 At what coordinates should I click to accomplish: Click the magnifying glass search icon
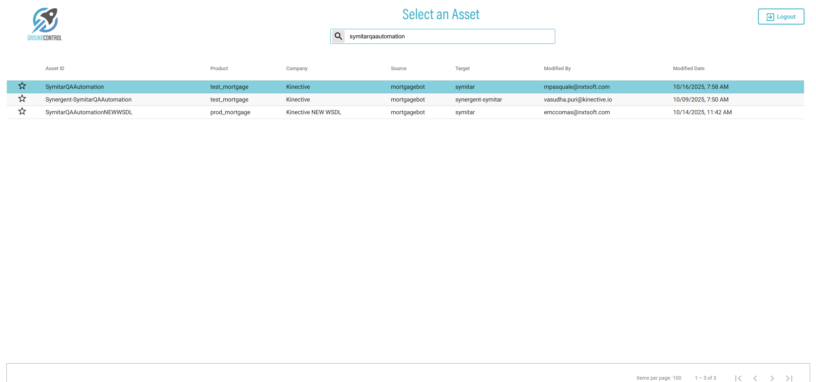point(338,36)
